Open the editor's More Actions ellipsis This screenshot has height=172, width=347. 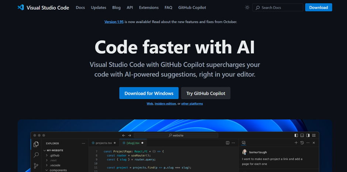coord(233,143)
